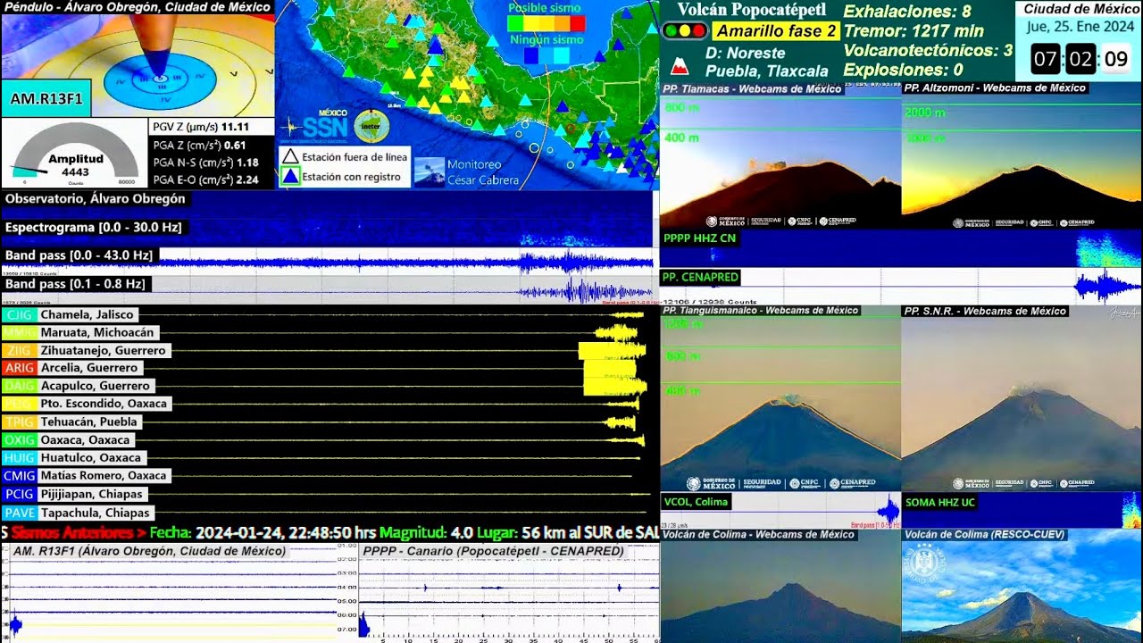Screen dimensions: 1143x643
Task: Click the AM.R13F1 station label
Action: click(x=46, y=98)
